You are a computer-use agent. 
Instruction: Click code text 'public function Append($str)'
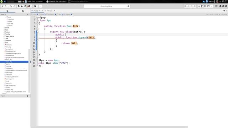click(75, 37)
